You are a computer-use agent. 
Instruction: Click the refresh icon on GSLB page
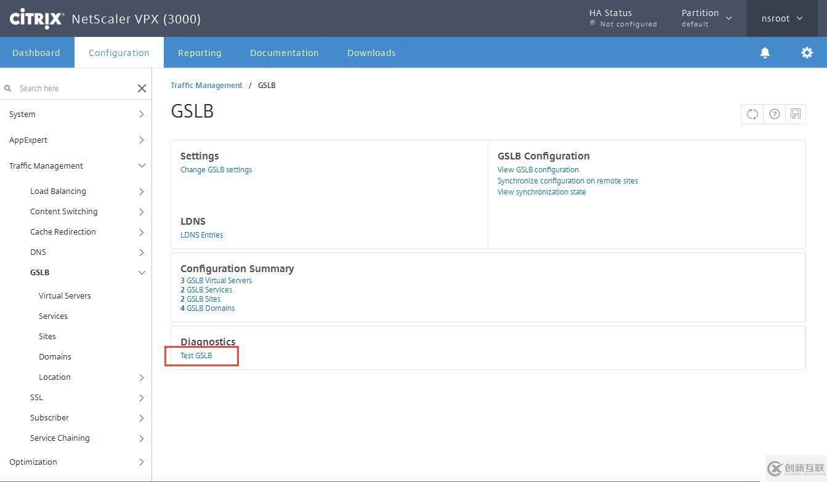[x=752, y=114]
